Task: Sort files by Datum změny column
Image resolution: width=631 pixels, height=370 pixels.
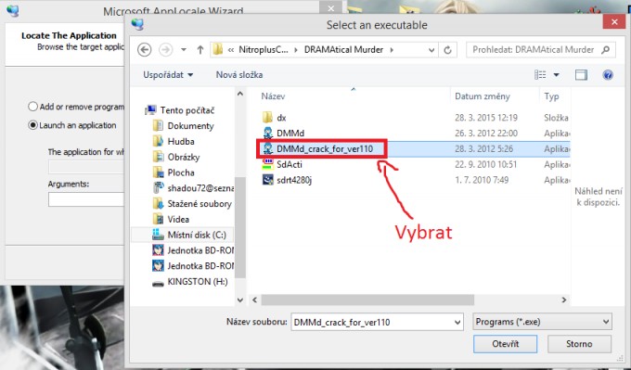Action: point(483,96)
